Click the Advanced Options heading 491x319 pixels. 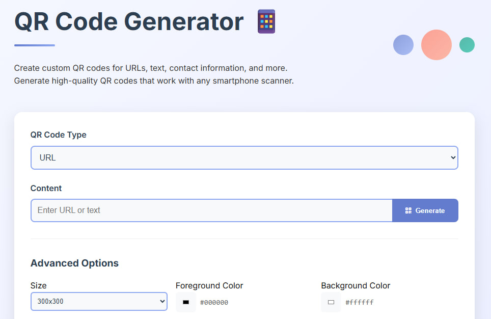pos(74,263)
